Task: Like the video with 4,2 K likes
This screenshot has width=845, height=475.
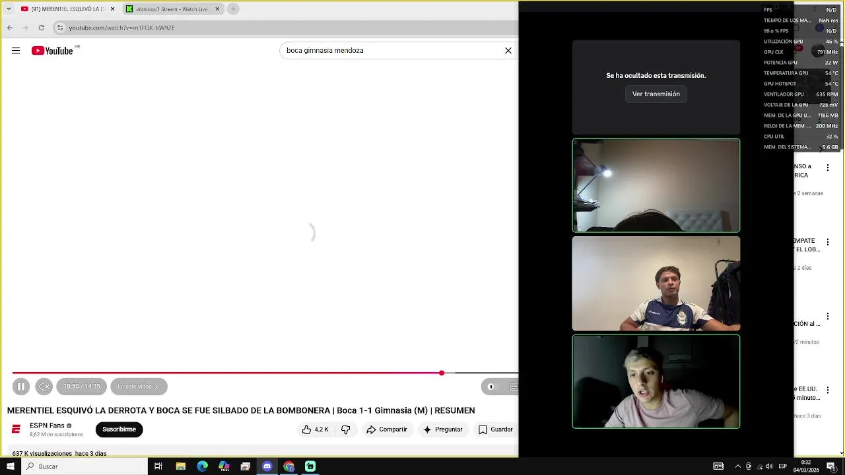Action: (x=315, y=429)
